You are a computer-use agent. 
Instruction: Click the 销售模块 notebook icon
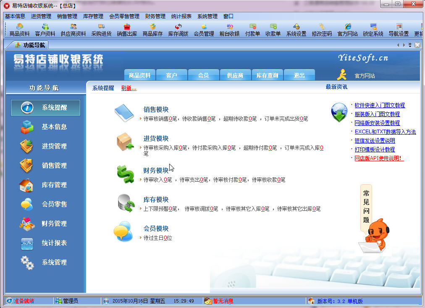(124, 113)
